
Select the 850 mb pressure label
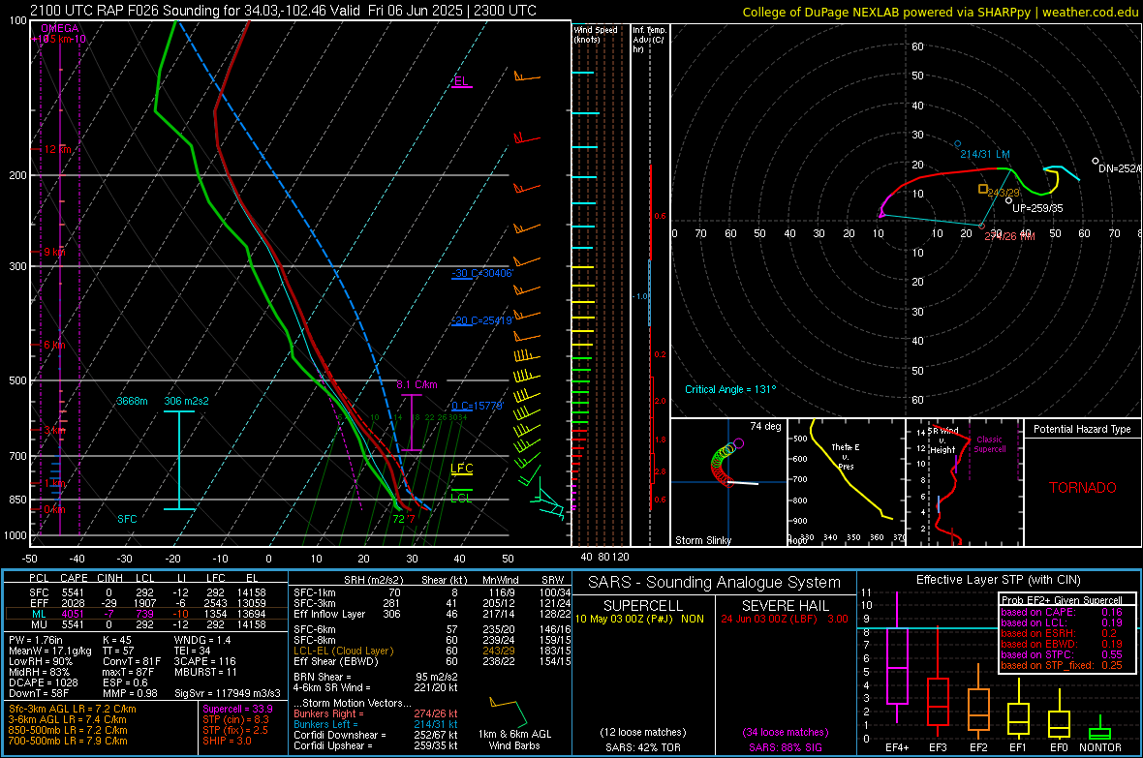coord(18,500)
